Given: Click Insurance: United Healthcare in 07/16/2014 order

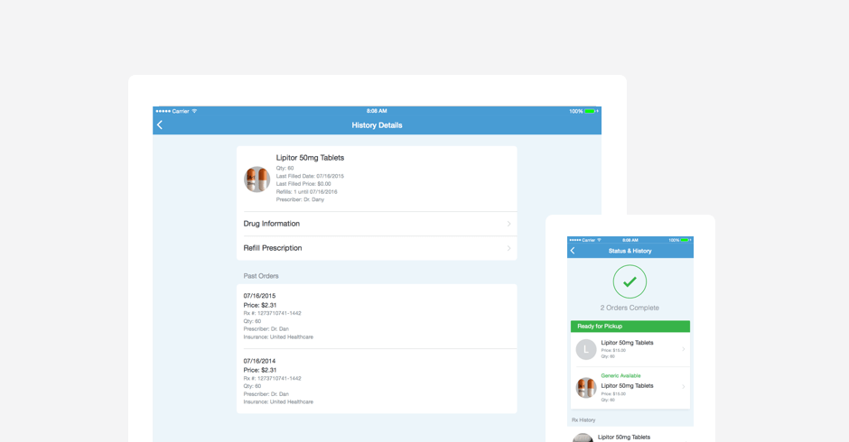Looking at the screenshot, I should pyautogui.click(x=278, y=402).
